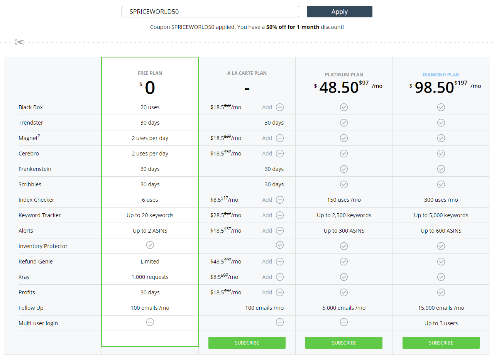
Task: Click the Diamond price 98.50
Action: coord(435,88)
